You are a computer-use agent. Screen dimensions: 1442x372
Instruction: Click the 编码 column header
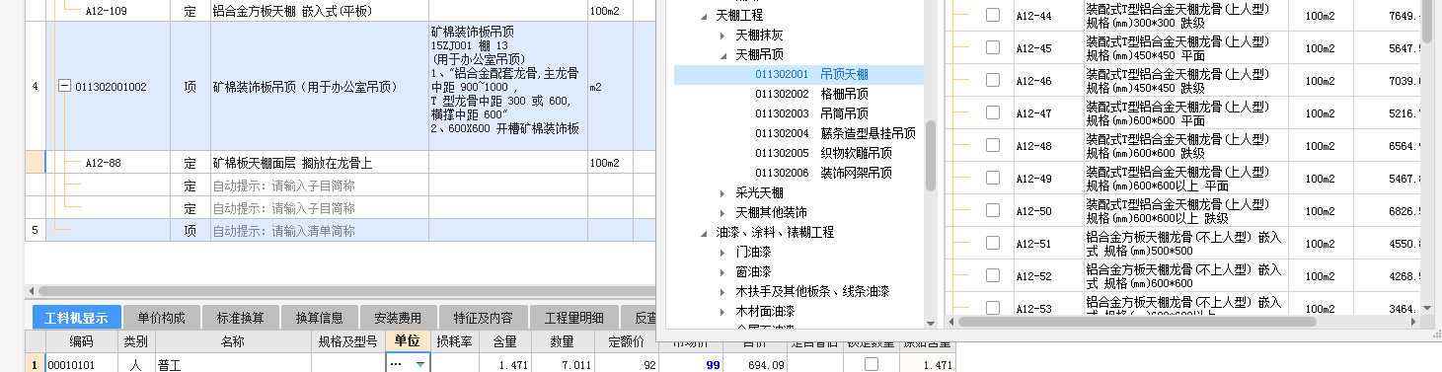click(x=81, y=341)
